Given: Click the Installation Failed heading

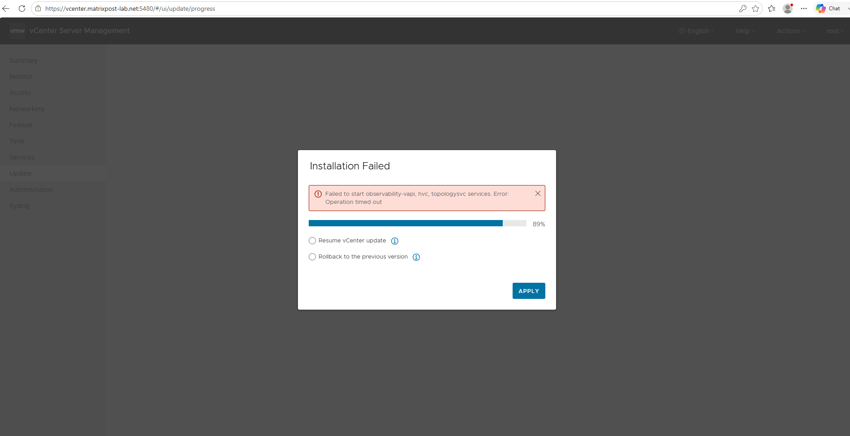Looking at the screenshot, I should point(350,166).
